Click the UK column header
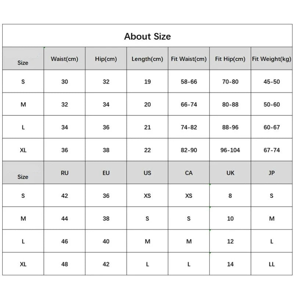This screenshot has height=294, width=294. pyautogui.click(x=230, y=173)
